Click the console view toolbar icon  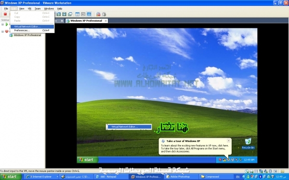point(89,14)
